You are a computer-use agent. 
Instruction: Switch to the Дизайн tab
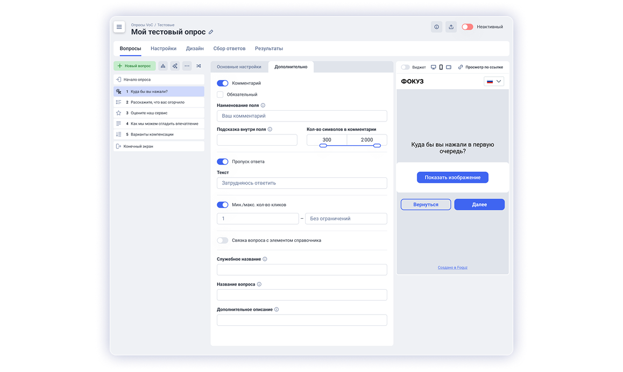(x=195, y=48)
